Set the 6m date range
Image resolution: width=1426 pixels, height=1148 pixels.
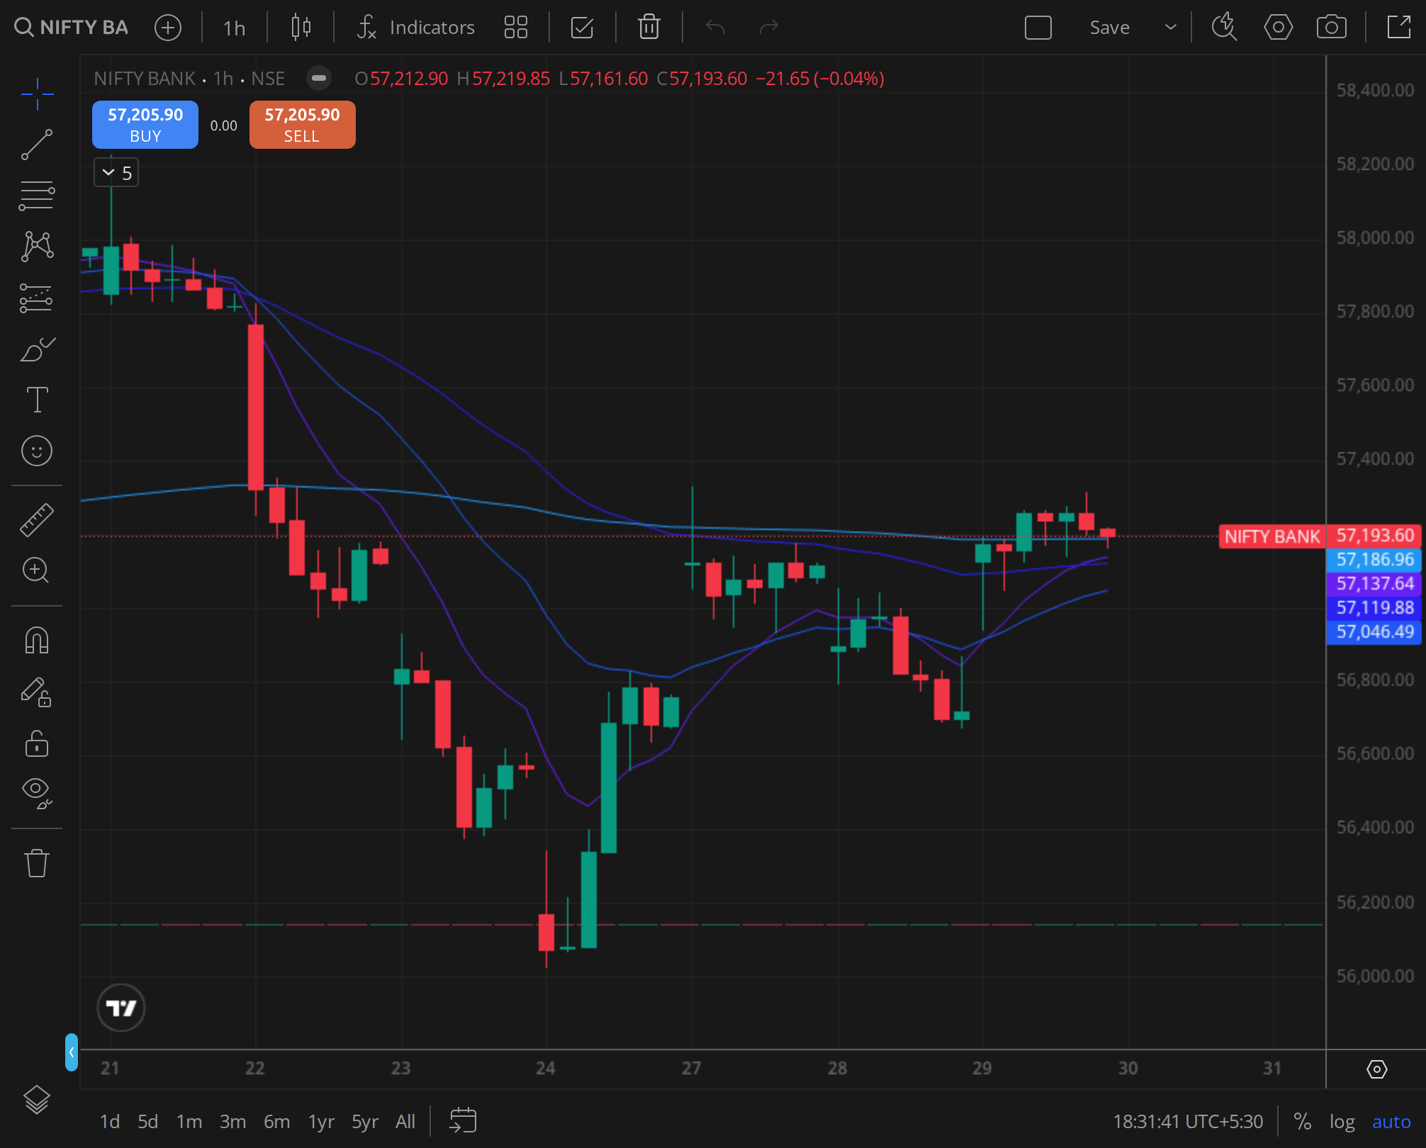point(276,1122)
